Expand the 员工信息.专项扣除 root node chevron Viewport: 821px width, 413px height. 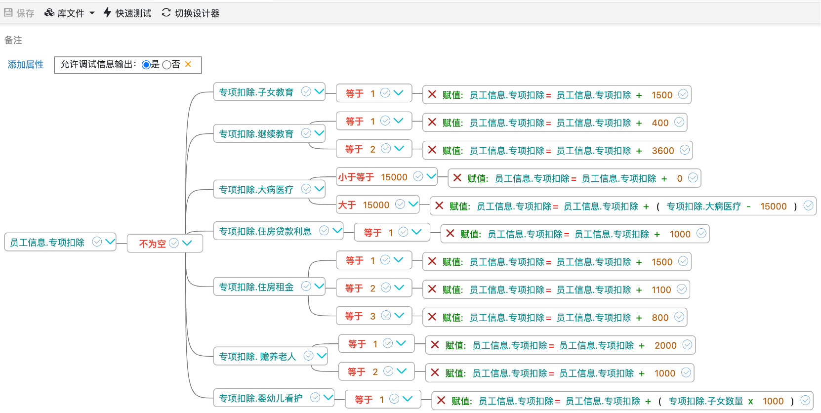point(110,242)
